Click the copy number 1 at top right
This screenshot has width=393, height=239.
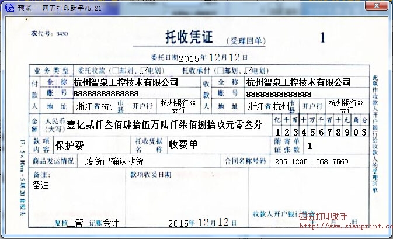(322, 37)
